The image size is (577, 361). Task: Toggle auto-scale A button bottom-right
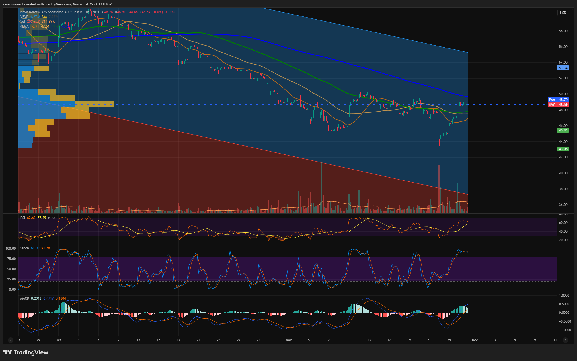[x=565, y=340]
